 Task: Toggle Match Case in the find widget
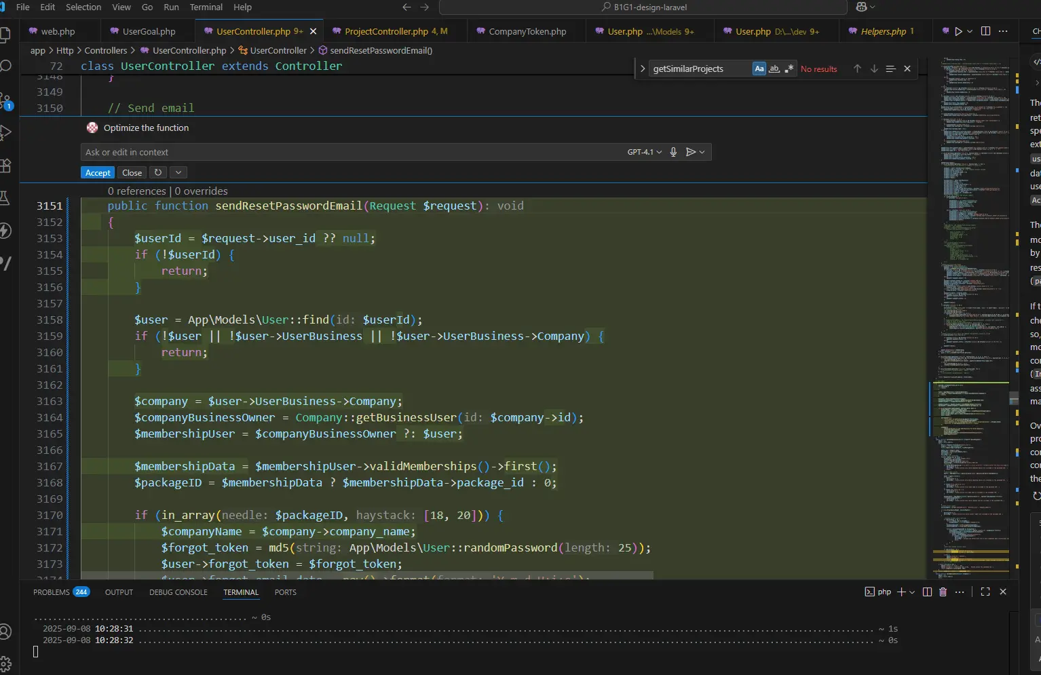759,69
